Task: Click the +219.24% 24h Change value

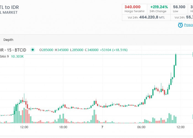Action: [x=159, y=7]
